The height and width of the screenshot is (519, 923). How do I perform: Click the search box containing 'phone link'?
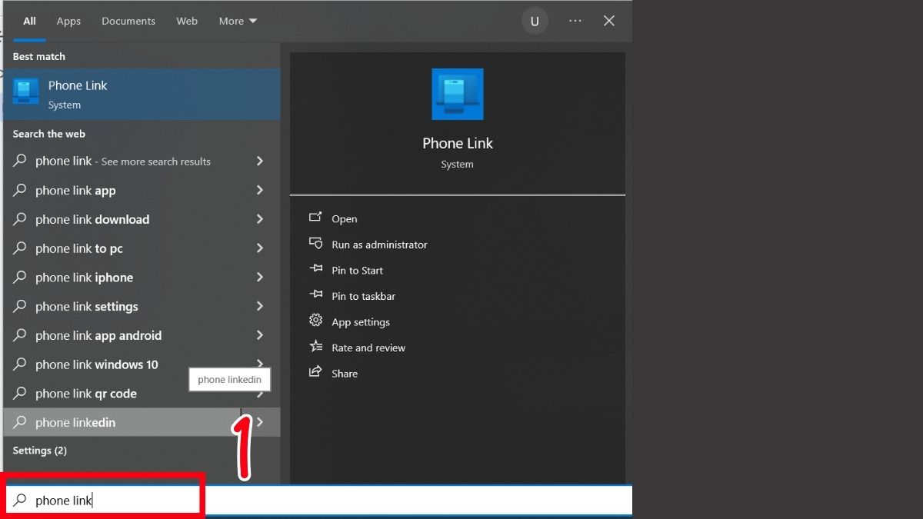click(318, 501)
